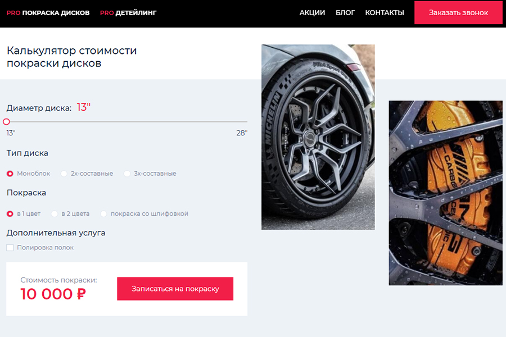The width and height of the screenshot is (506, 337).
Task: Select painting в 2 цвета
Action: 55,213
